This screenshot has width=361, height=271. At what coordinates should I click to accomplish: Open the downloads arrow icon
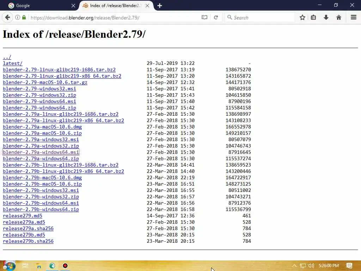click(x=326, y=18)
